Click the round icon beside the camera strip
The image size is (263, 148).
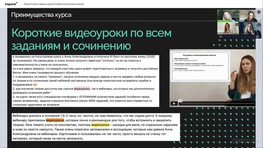coord(258,37)
